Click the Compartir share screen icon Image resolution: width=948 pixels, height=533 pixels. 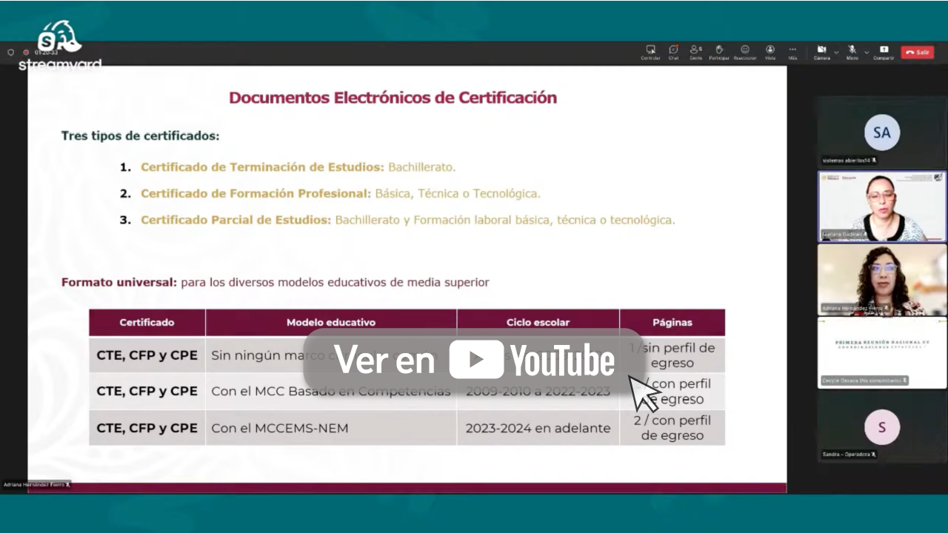[884, 52]
